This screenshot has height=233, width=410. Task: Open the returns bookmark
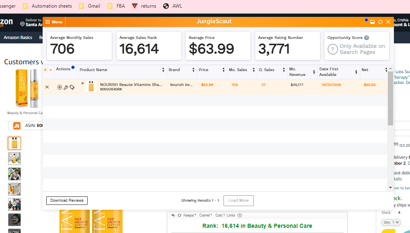144,6
